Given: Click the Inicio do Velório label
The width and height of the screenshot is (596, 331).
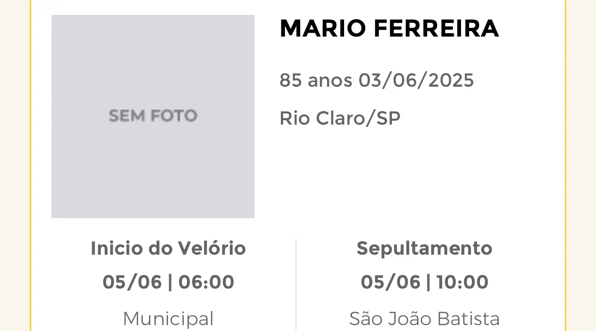Looking at the screenshot, I should pyautogui.click(x=168, y=248).
